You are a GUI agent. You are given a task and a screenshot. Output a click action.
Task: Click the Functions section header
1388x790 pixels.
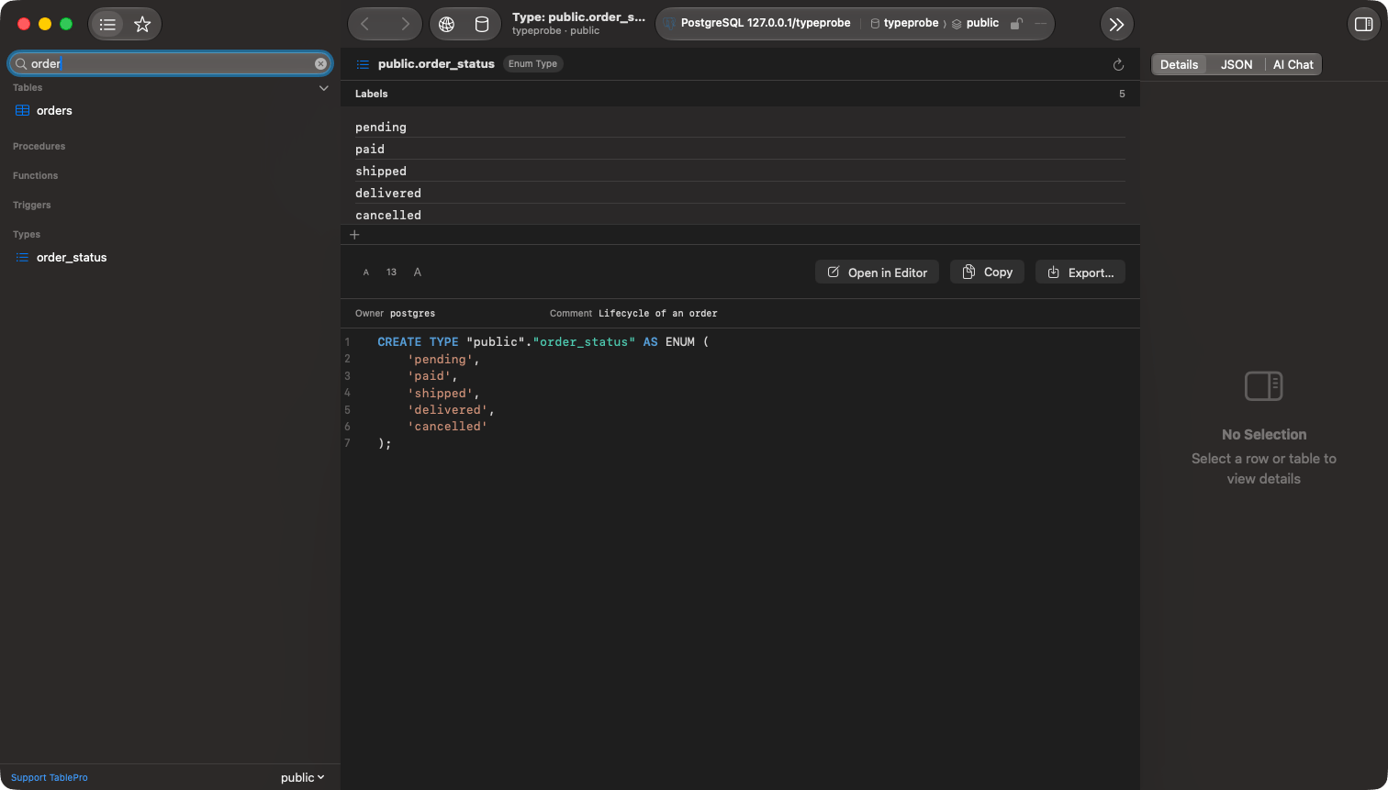click(36, 176)
